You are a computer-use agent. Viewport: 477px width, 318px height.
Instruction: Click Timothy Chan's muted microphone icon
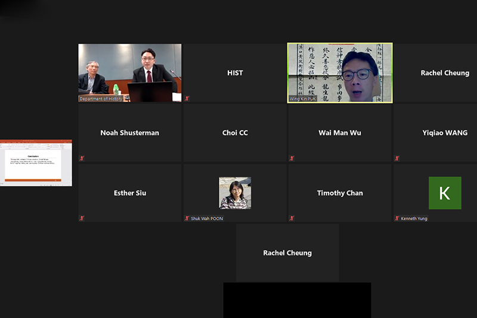(x=292, y=219)
